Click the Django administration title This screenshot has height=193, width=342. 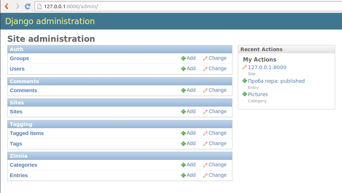pos(50,21)
